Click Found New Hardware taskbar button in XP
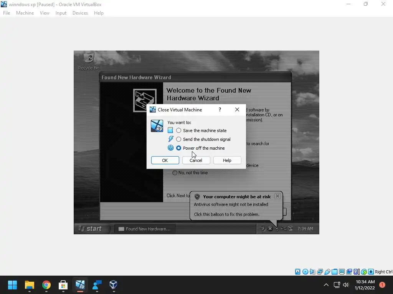Viewport: 393px width, 294px height. pyautogui.click(x=145, y=229)
